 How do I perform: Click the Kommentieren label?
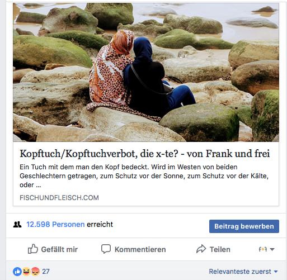tap(140, 249)
